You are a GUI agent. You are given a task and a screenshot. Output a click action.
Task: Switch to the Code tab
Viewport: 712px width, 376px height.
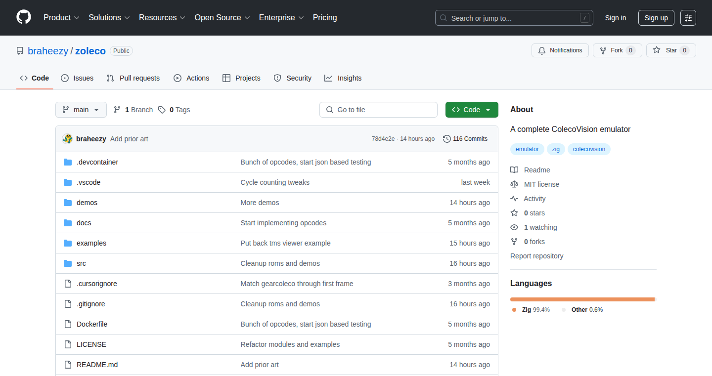[35, 78]
